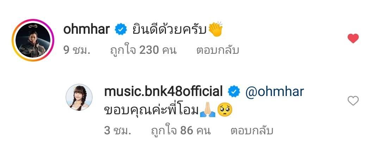View the ถูกใจ 86 คน likes list

point(181,131)
